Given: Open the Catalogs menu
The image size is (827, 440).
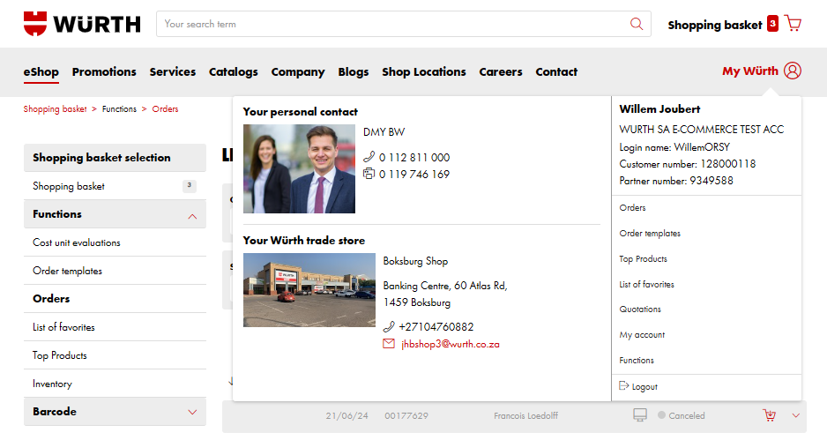Looking at the screenshot, I should pos(234,71).
